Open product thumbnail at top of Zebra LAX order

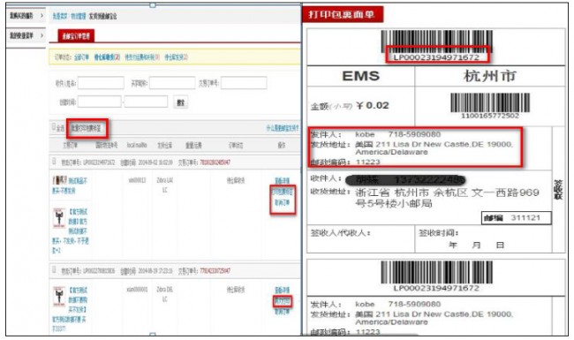tap(59, 180)
